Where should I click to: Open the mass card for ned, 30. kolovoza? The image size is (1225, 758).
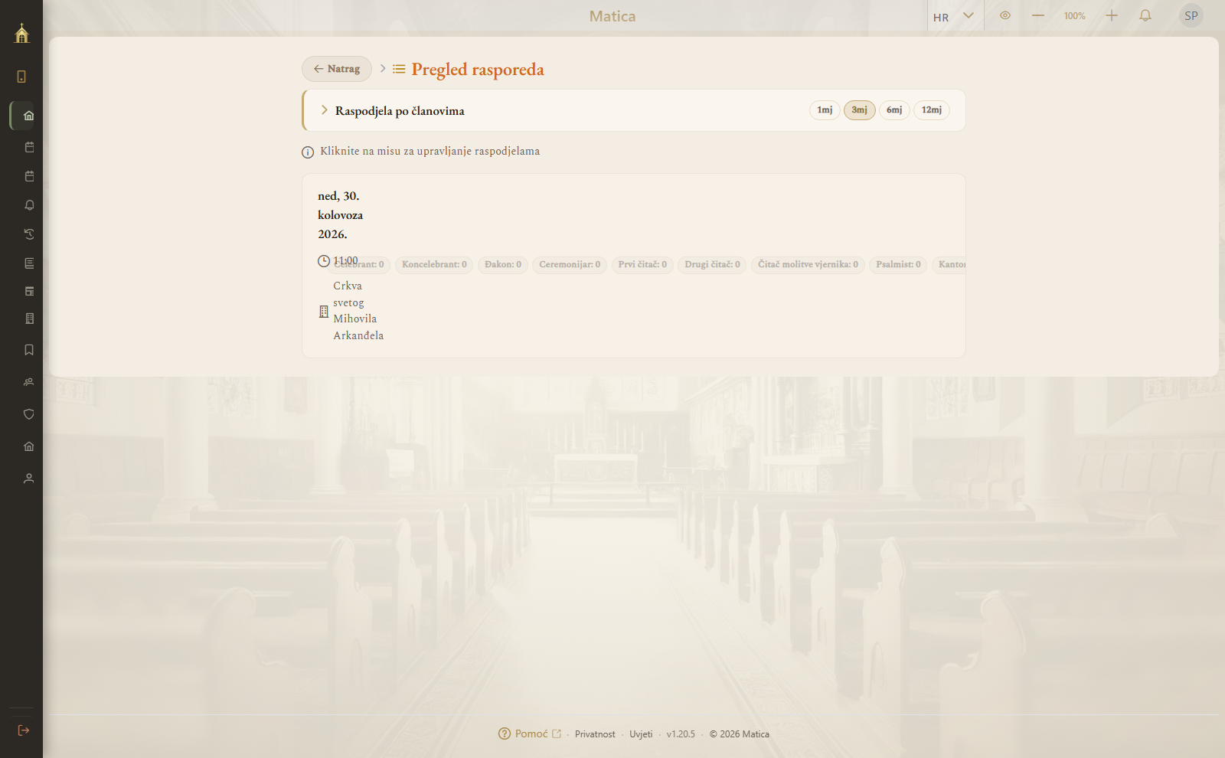pyautogui.click(x=634, y=266)
